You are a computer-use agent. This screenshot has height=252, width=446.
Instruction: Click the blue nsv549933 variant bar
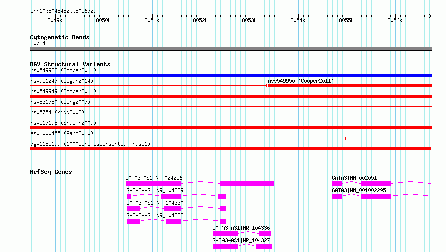[231, 75]
